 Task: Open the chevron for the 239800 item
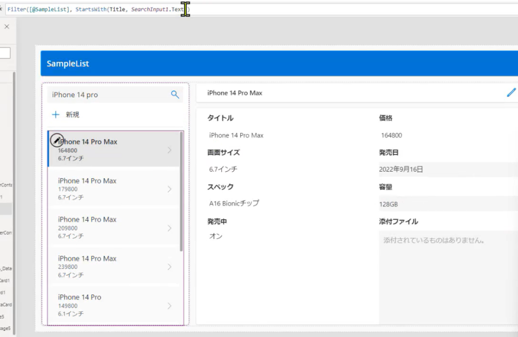(169, 267)
